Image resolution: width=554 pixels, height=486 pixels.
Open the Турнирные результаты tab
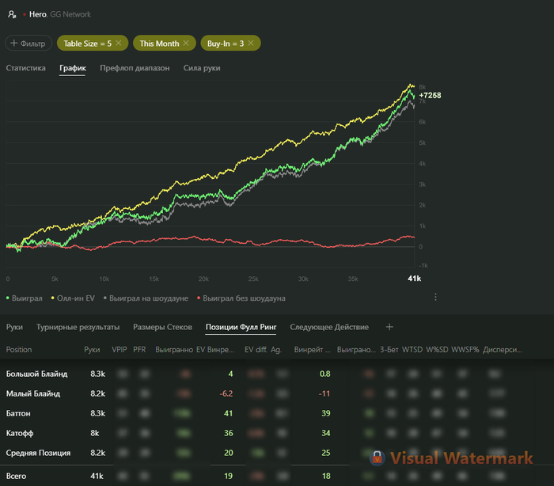tap(78, 327)
